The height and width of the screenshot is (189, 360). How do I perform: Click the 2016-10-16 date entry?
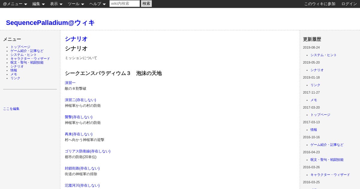coord(311,137)
